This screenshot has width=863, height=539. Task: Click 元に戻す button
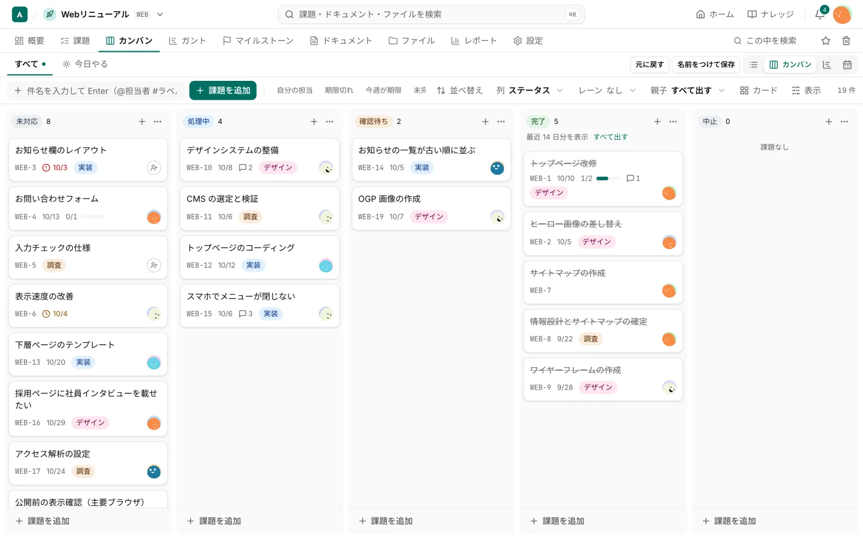(649, 65)
